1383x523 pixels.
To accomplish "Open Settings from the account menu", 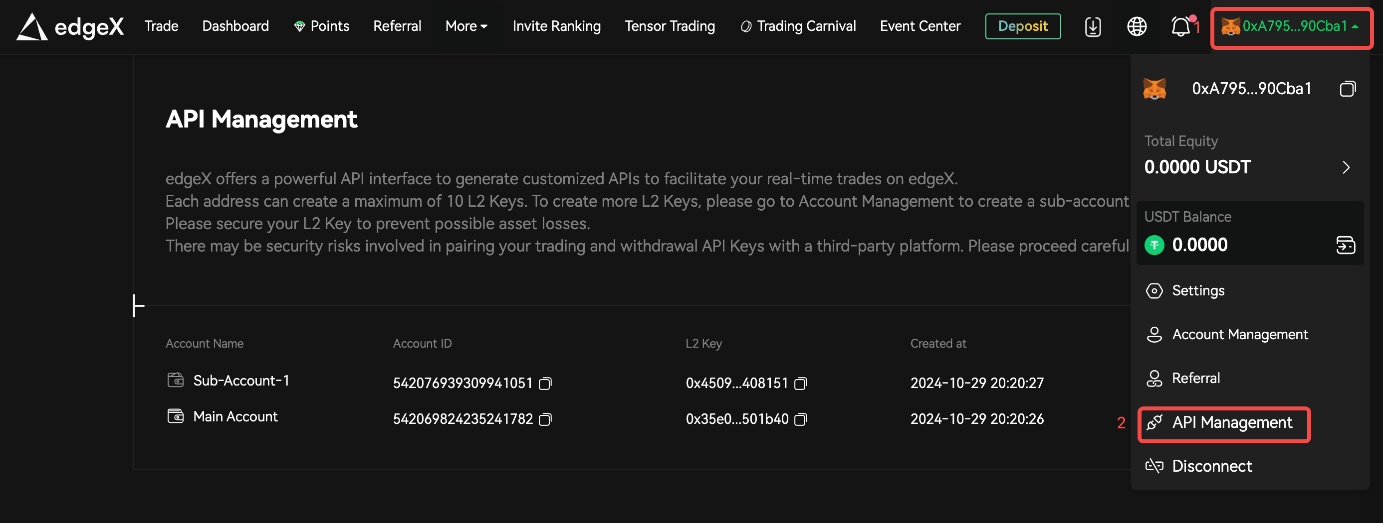I will [x=1198, y=291].
